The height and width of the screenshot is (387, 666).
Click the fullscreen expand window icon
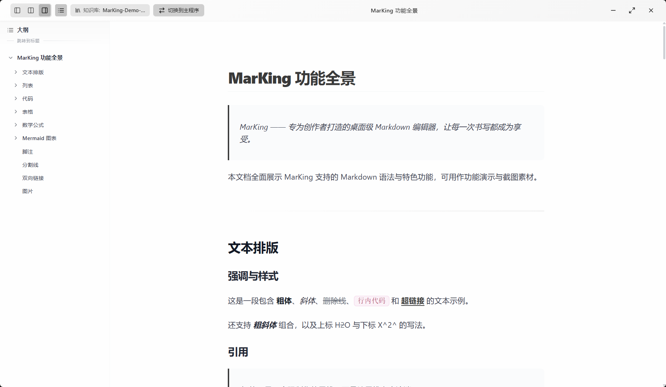point(632,10)
